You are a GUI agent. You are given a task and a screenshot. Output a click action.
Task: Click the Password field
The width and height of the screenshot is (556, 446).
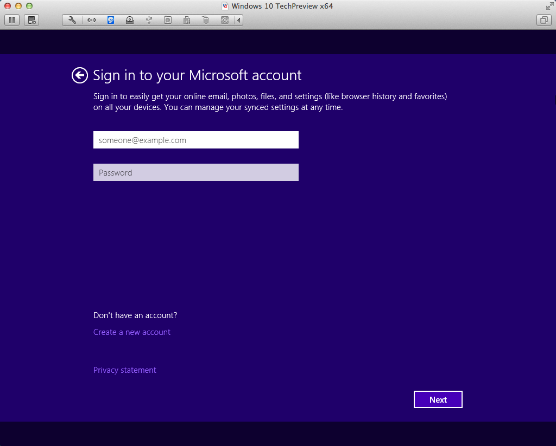(x=195, y=172)
